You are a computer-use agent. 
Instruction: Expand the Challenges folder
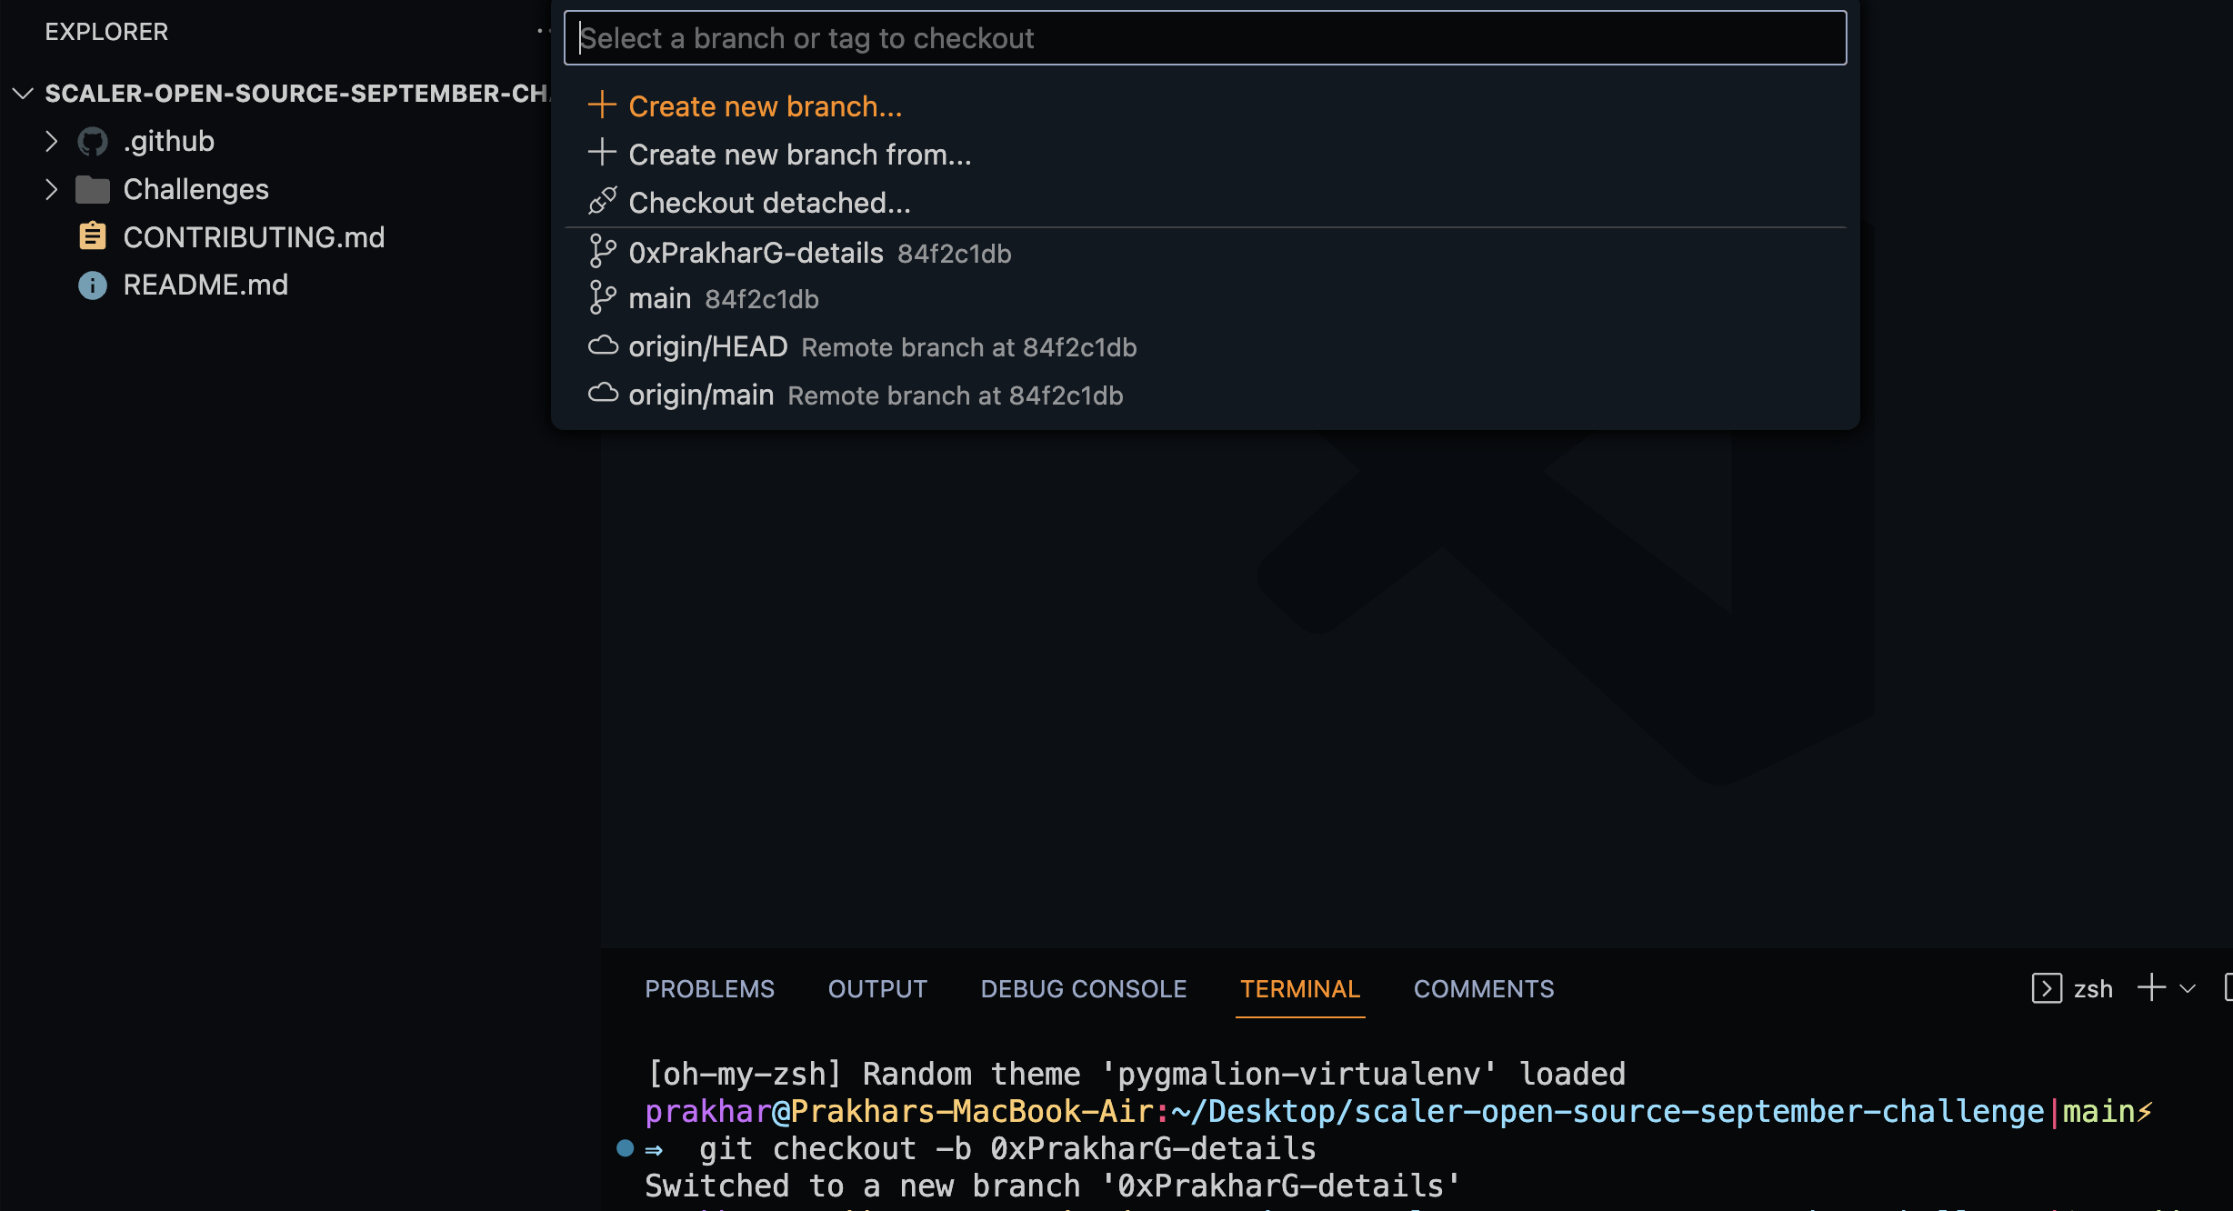click(x=51, y=188)
